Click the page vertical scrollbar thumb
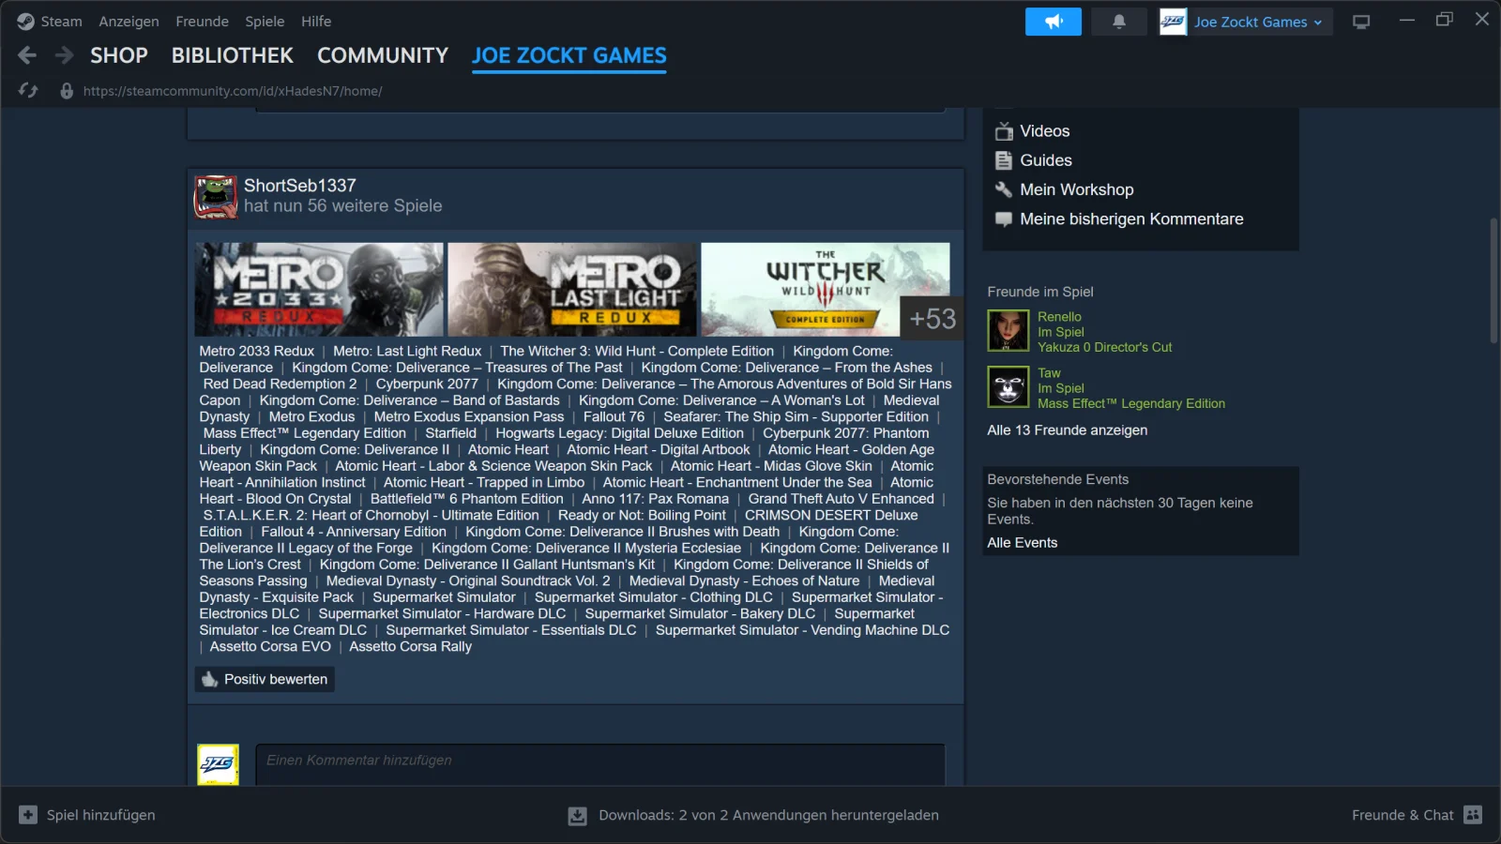The image size is (1501, 844). click(1494, 281)
